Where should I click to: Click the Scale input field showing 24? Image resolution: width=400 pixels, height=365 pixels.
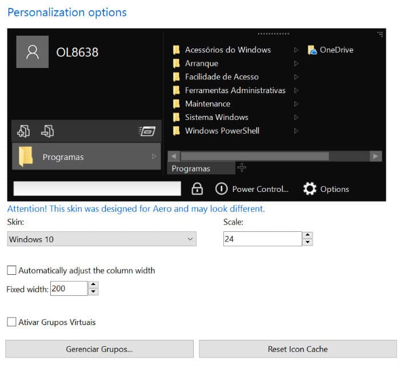pos(262,239)
